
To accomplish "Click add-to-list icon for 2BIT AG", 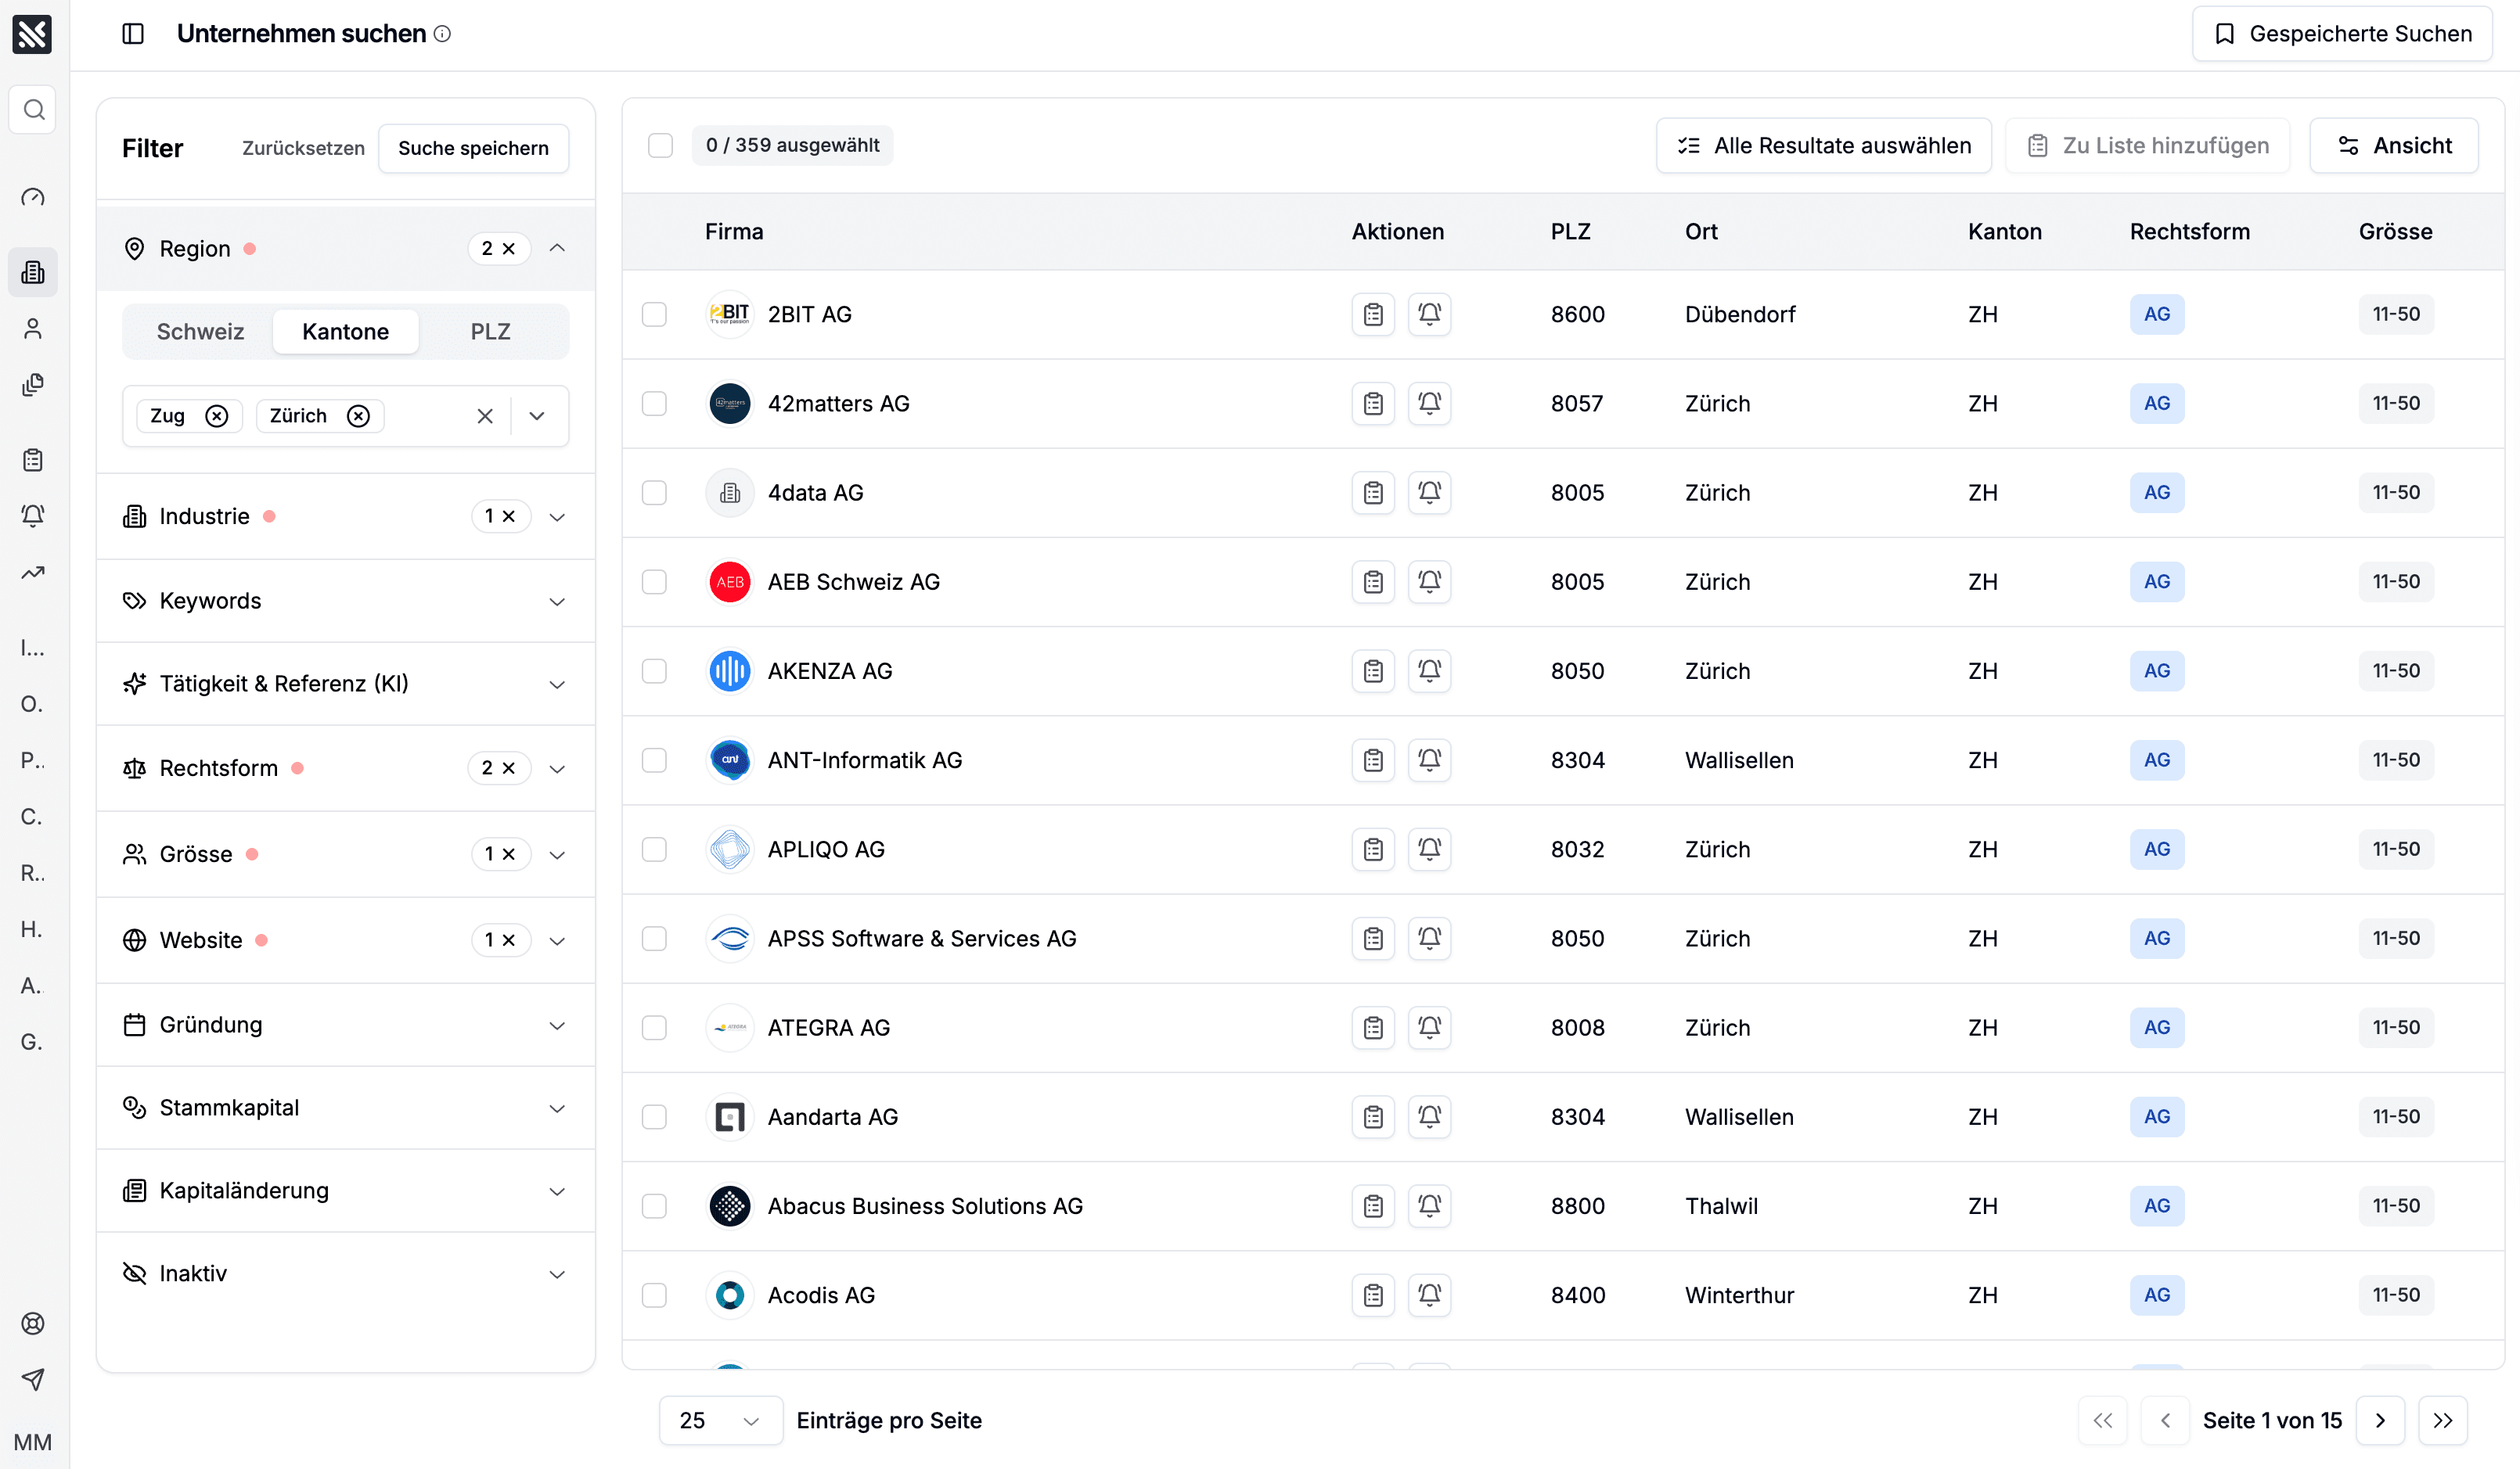I will [x=1373, y=314].
